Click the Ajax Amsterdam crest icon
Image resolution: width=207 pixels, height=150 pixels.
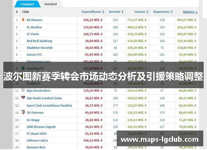[x=23, y=90]
